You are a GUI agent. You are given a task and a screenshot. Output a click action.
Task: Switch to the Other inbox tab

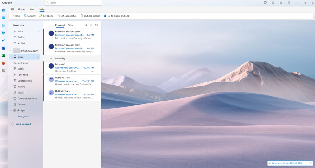(x=71, y=25)
